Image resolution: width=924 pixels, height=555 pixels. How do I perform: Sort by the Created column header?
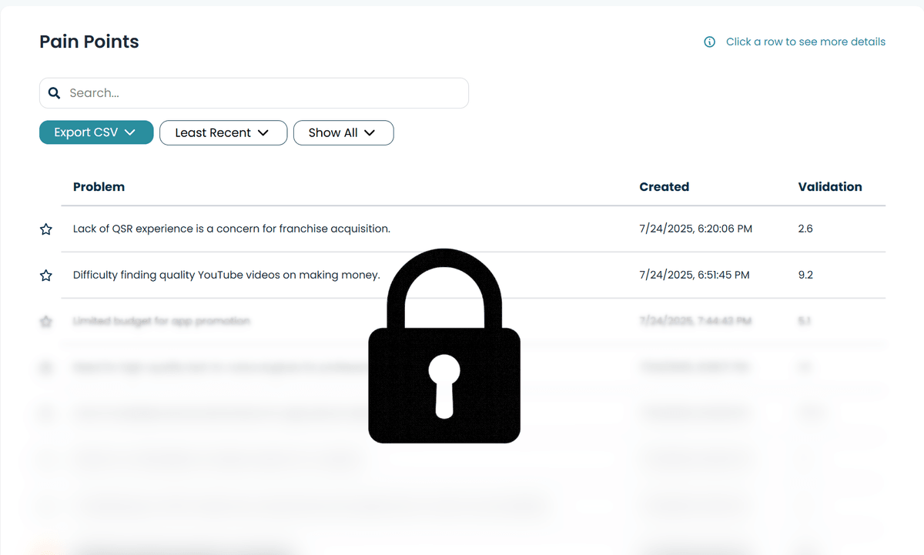(664, 186)
